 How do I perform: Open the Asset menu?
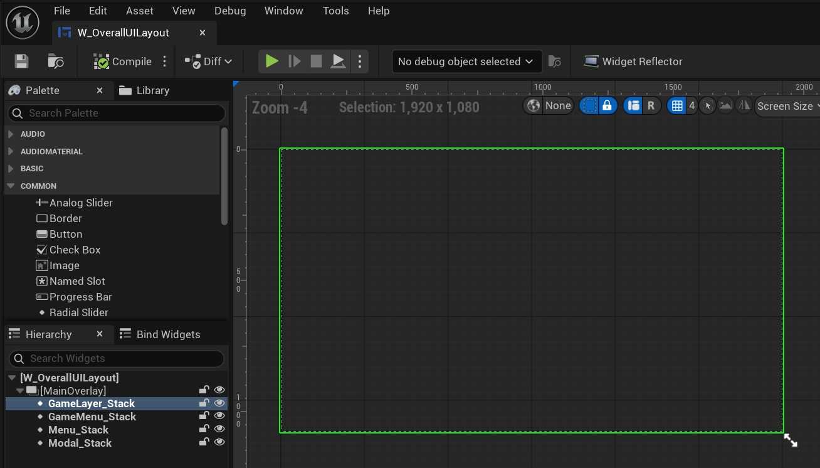pyautogui.click(x=139, y=11)
